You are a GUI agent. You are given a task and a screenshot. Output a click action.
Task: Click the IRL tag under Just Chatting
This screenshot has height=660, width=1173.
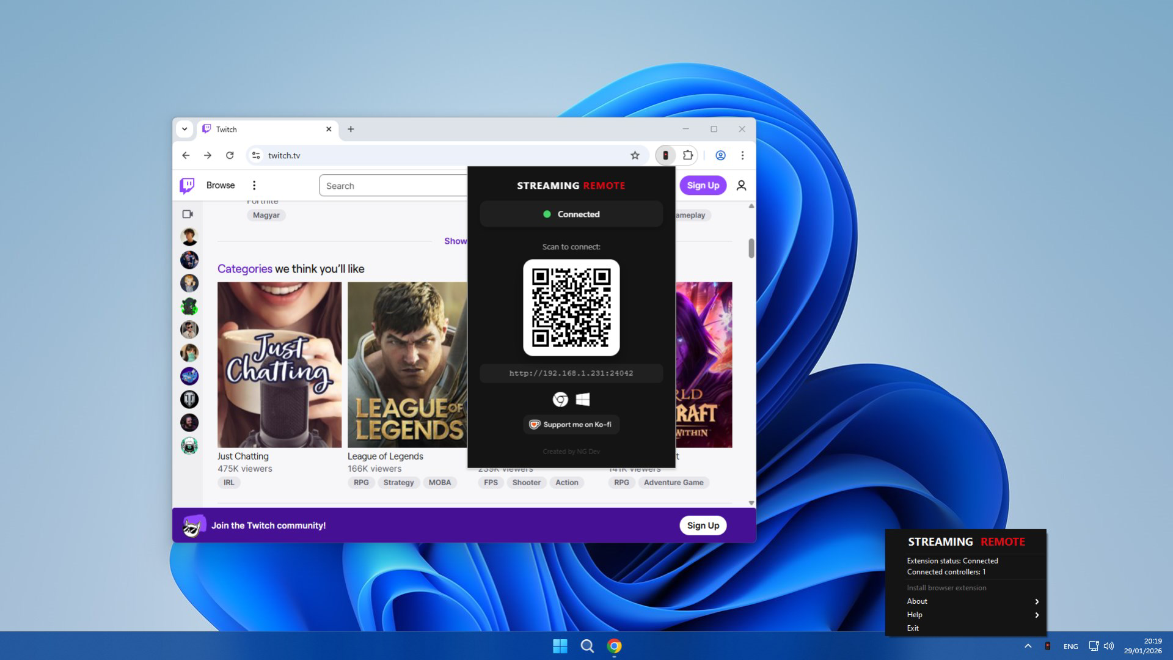229,483
